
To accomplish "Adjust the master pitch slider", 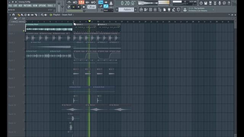I will click(x=63, y=6).
